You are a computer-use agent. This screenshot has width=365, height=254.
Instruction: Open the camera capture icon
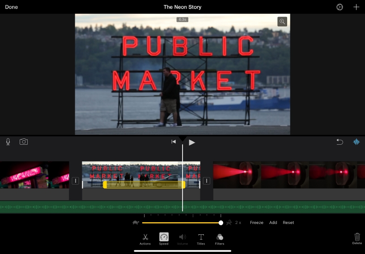click(24, 142)
